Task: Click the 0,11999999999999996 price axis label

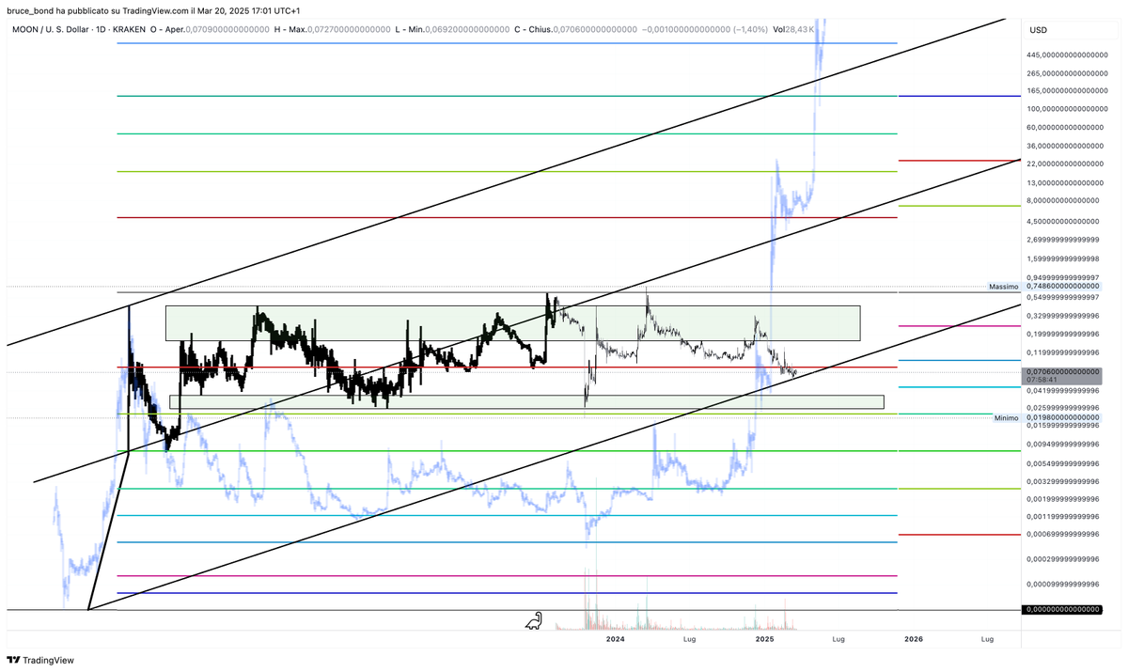Action: pos(1062,352)
